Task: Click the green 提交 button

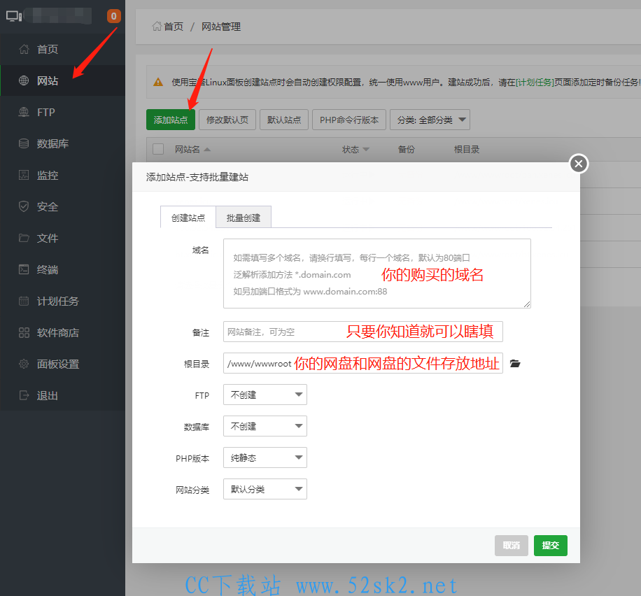Action: click(x=550, y=546)
